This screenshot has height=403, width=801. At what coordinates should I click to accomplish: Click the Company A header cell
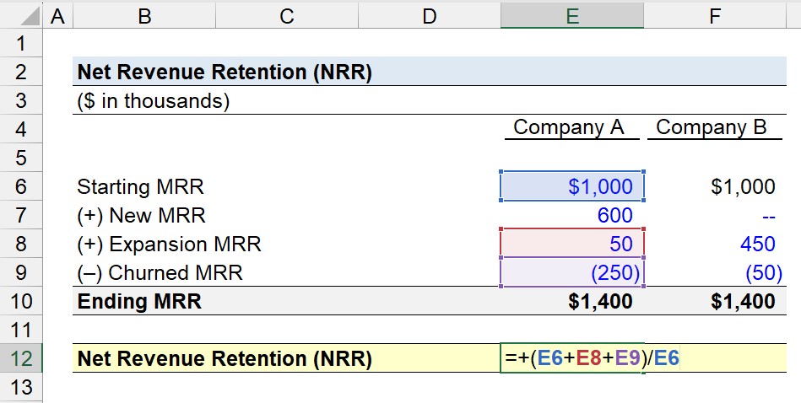(x=572, y=127)
